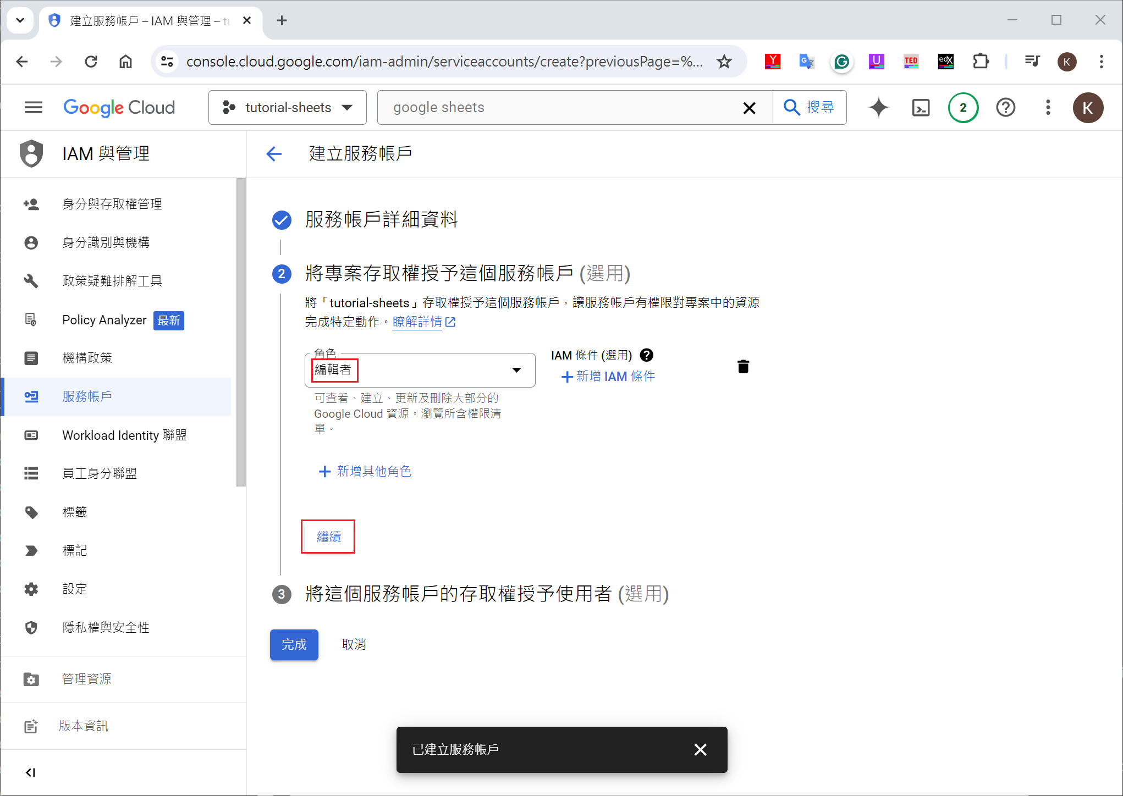Open notifications badge showing 2
This screenshot has height=796, width=1123.
tap(962, 108)
